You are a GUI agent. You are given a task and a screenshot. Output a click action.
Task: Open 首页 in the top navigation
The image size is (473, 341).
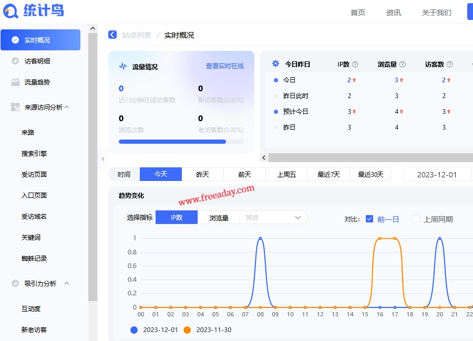point(358,13)
